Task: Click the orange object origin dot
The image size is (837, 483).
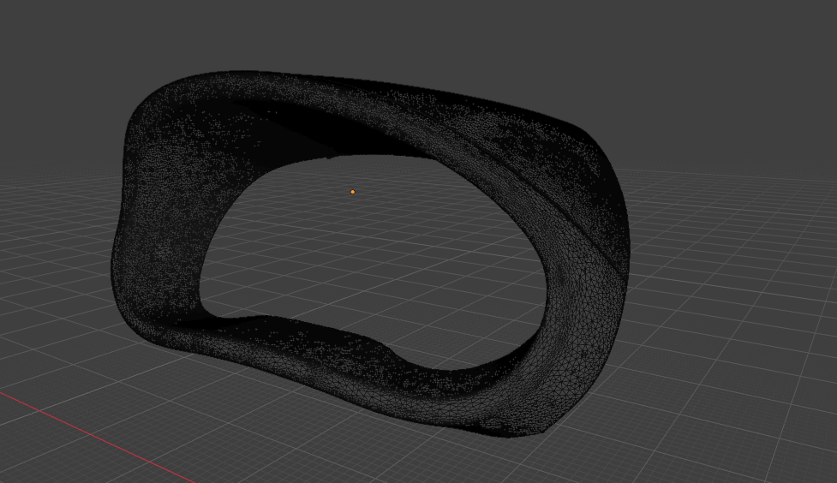Action: coord(352,192)
